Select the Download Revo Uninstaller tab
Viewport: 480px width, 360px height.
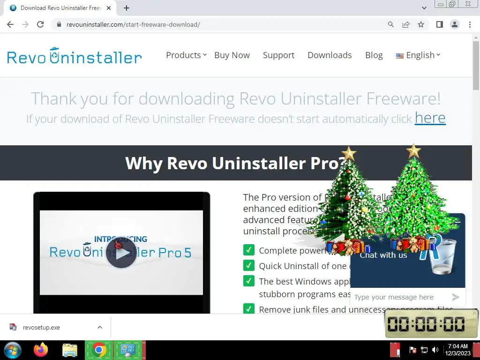point(60,8)
